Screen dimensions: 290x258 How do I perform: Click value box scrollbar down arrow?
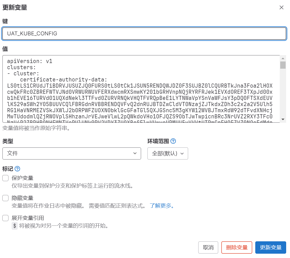pyautogui.click(x=283, y=119)
